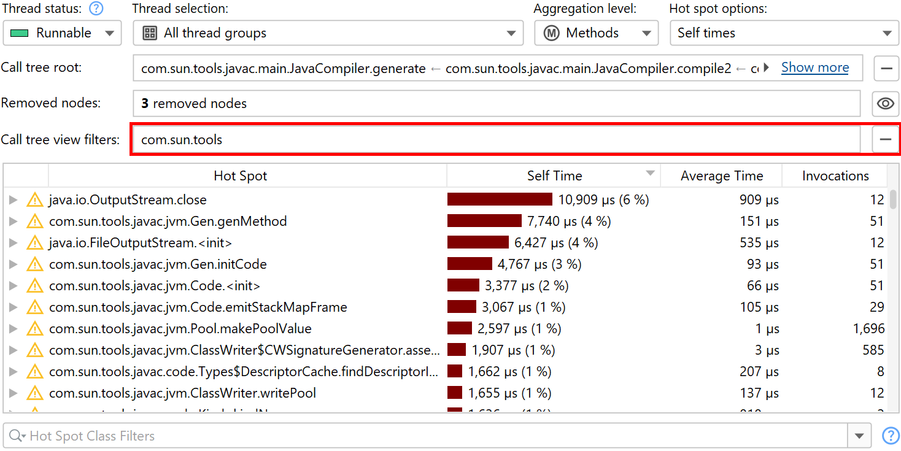Image resolution: width=901 pixels, height=451 pixels.
Task: Focus the Hot Spot Class Filters field
Action: 430,436
